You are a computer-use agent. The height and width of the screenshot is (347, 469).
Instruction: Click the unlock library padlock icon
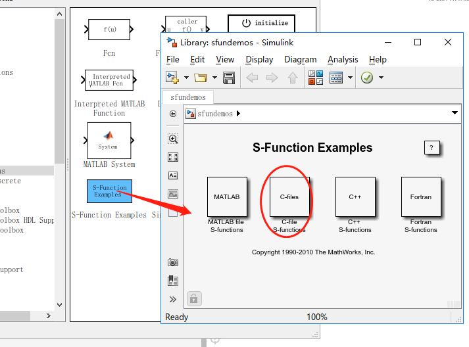(194, 298)
